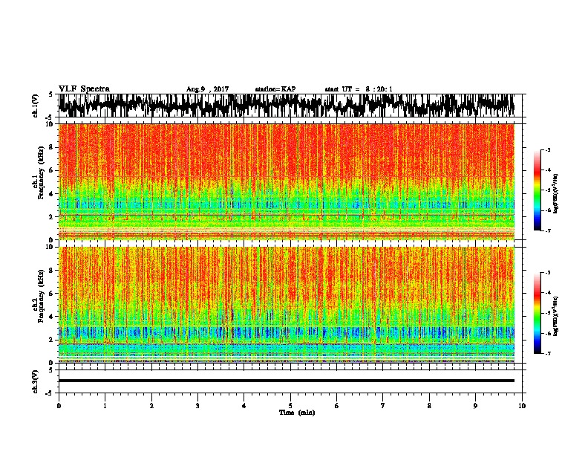Click the "ch.3(V)" axis label of bottom panel
This screenshot has width=588, height=455.
pos(36,381)
